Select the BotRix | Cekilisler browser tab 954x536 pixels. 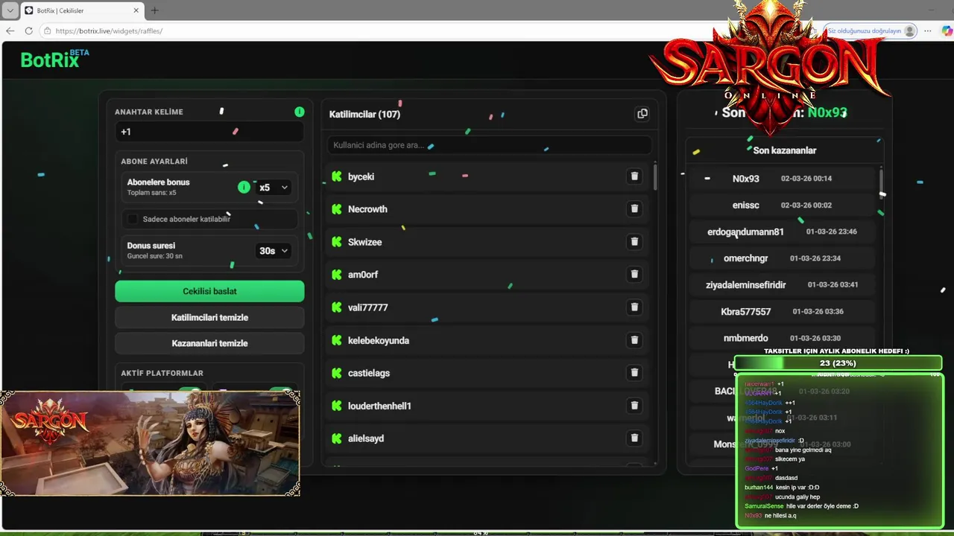tap(82, 10)
